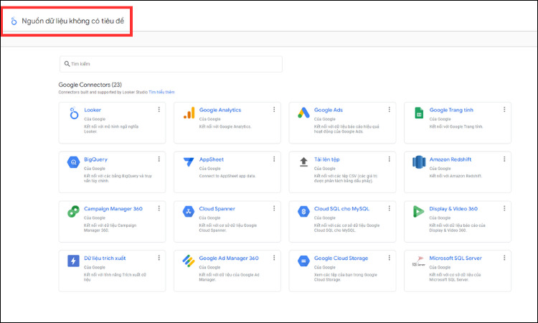Click the Google Trang tính sheets icon
Viewport: 538px width, 323px height.
(419, 113)
